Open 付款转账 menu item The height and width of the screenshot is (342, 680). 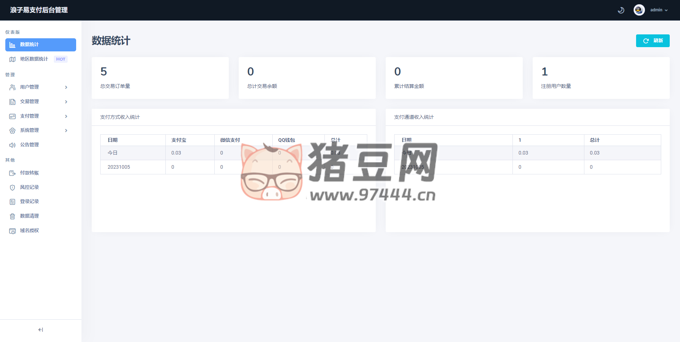point(41,173)
